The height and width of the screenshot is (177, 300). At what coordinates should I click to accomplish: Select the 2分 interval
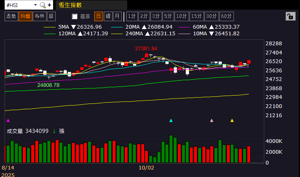tap(144, 16)
